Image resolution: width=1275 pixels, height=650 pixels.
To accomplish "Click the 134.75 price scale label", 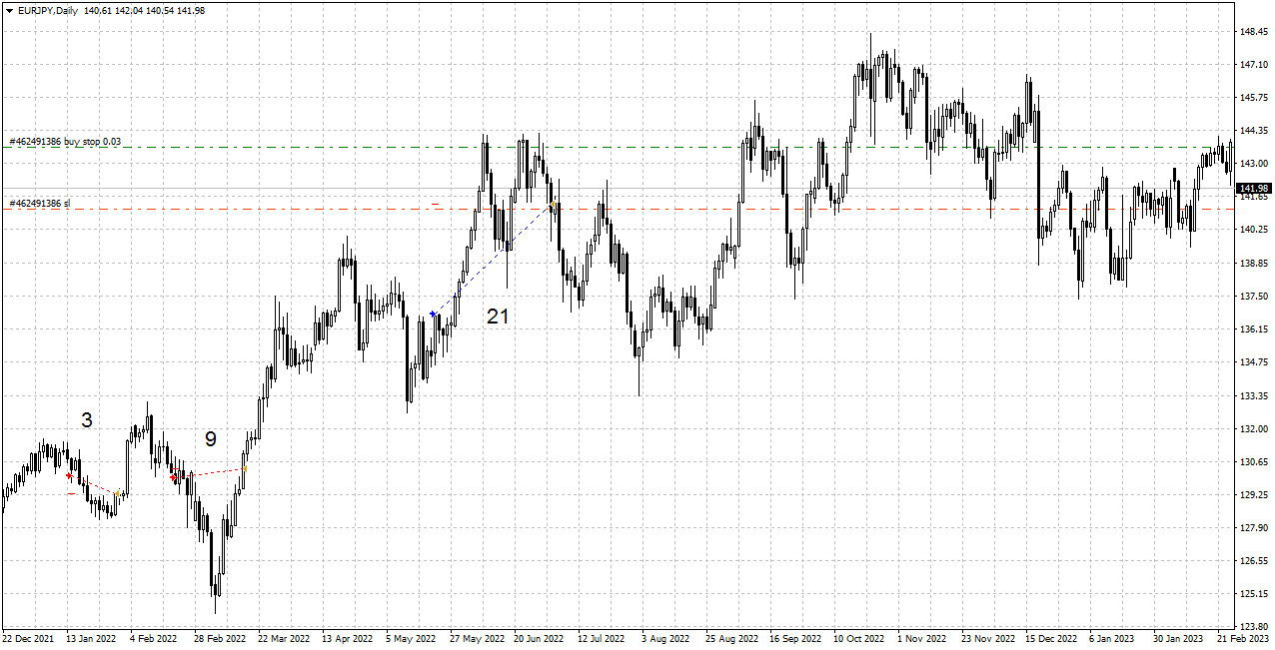I will (1254, 362).
